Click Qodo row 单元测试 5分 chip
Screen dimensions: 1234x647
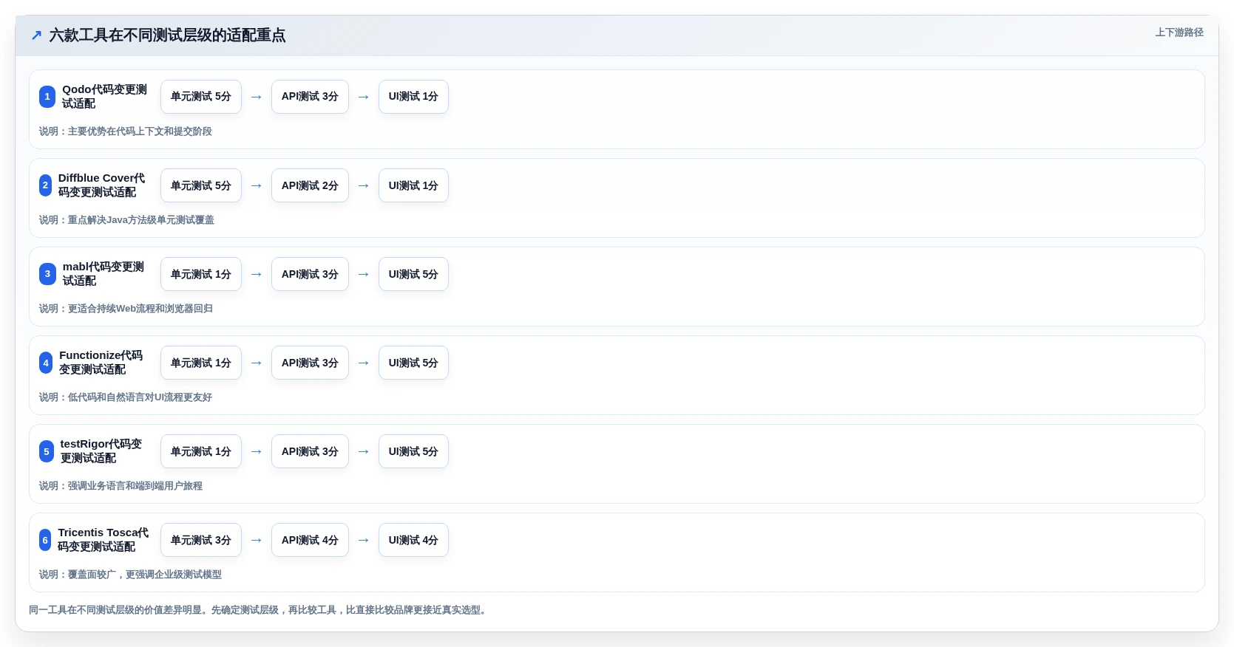pyautogui.click(x=201, y=97)
